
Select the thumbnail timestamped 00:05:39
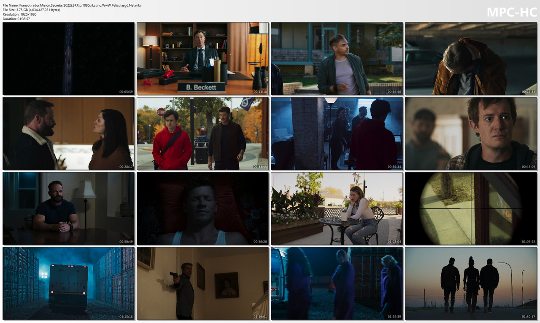point(69,59)
